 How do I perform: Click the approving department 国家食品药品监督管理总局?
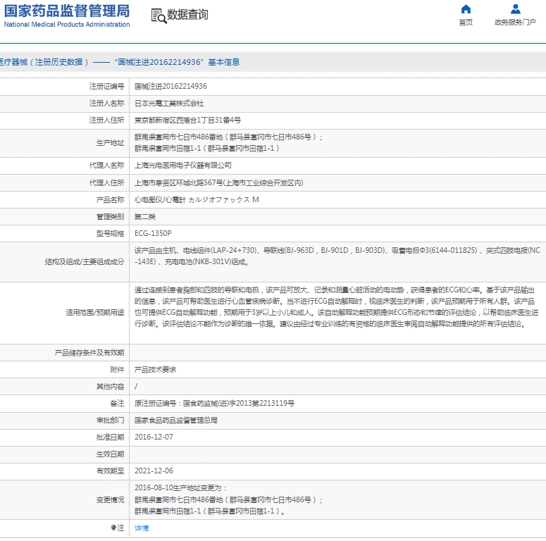pyautogui.click(x=176, y=421)
